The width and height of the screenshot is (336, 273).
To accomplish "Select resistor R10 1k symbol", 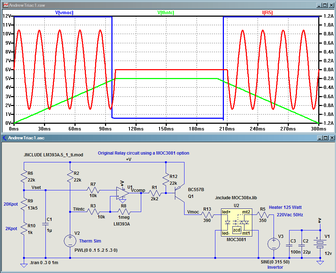I will (24, 229).
